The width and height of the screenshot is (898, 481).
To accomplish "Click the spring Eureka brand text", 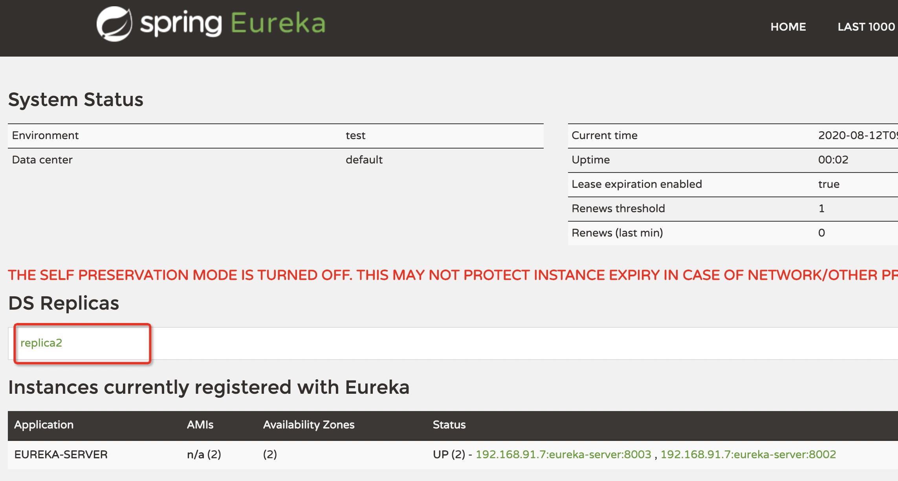I will click(x=233, y=23).
